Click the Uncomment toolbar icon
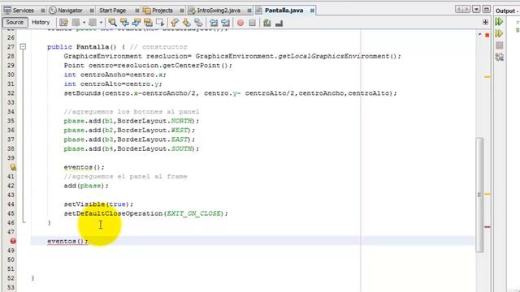The height and width of the screenshot is (292, 520). [279, 23]
